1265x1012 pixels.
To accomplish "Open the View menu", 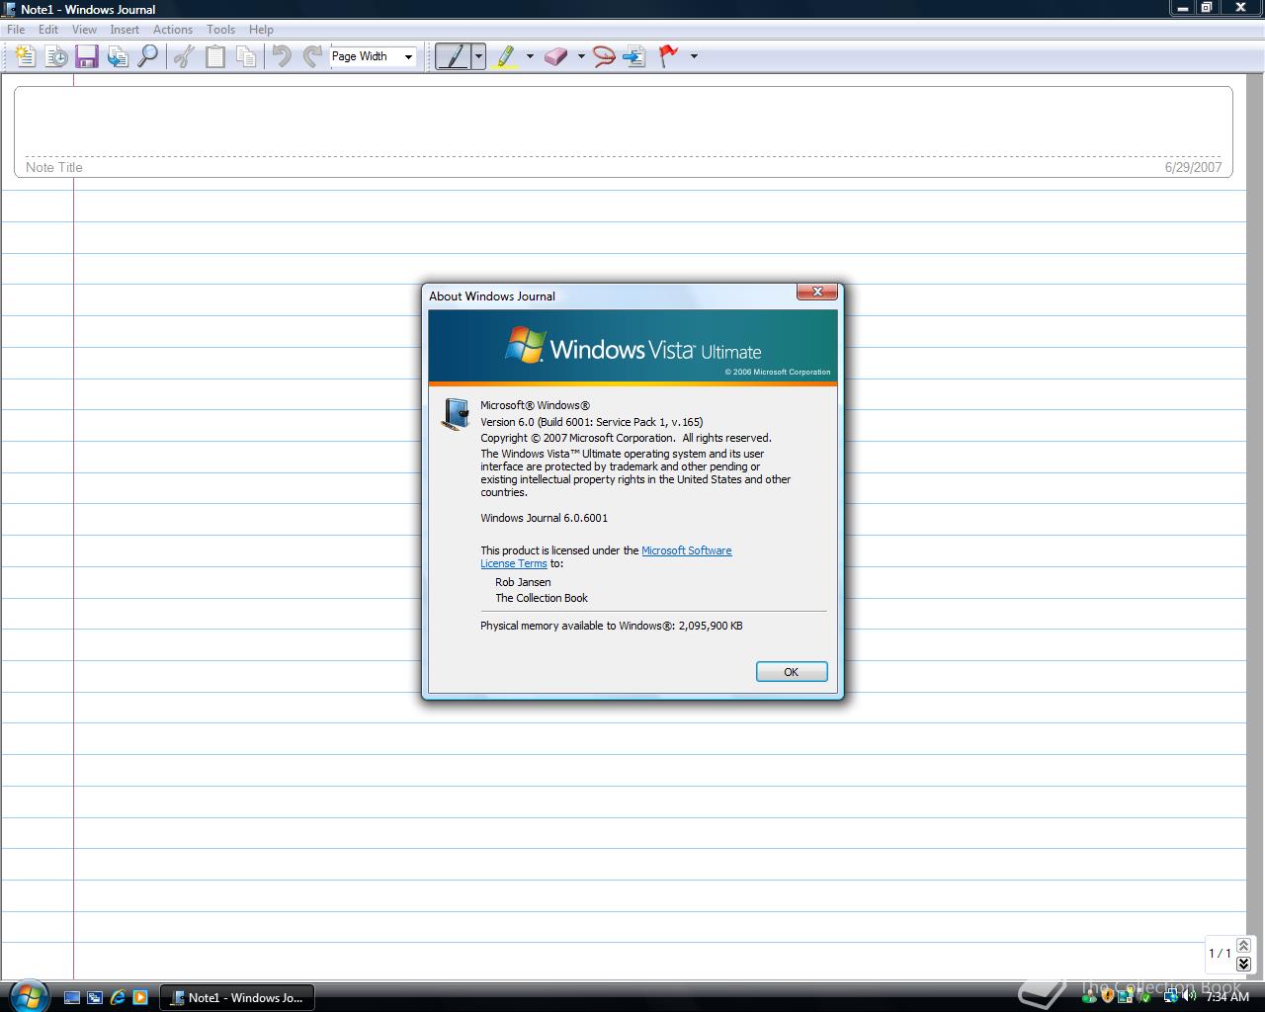I will [x=84, y=30].
